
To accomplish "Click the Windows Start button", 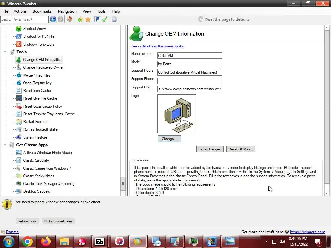I will (x=8, y=242).
